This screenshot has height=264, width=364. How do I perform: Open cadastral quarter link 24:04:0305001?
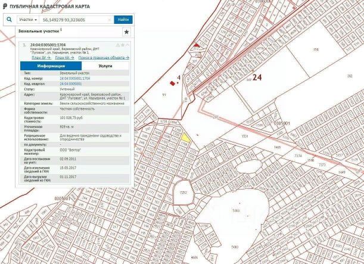coord(73,83)
